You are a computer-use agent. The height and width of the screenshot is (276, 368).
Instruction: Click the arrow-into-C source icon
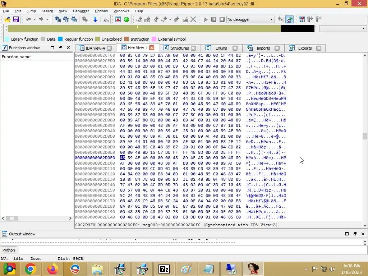click(281, 19)
